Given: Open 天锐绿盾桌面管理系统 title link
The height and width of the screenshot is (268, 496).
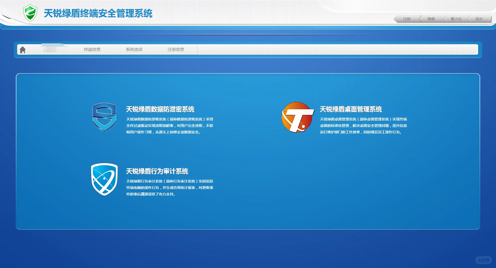Looking at the screenshot, I should click(x=351, y=109).
